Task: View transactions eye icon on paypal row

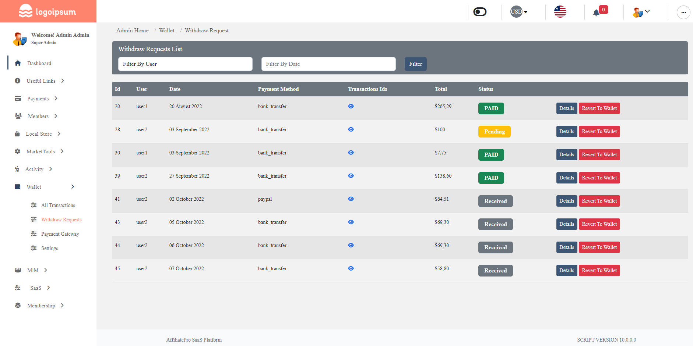Action: click(x=351, y=199)
